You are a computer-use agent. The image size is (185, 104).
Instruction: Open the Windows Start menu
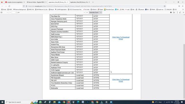(x=2, y=102)
